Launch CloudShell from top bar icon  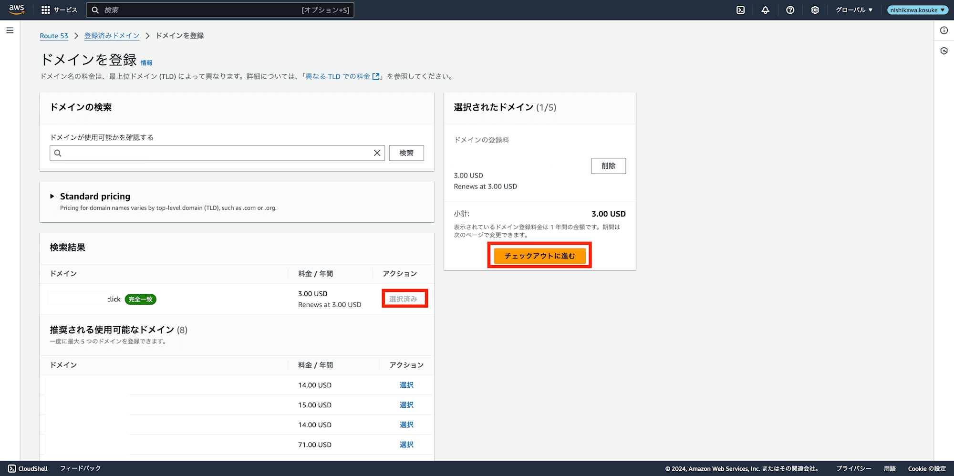tap(740, 10)
